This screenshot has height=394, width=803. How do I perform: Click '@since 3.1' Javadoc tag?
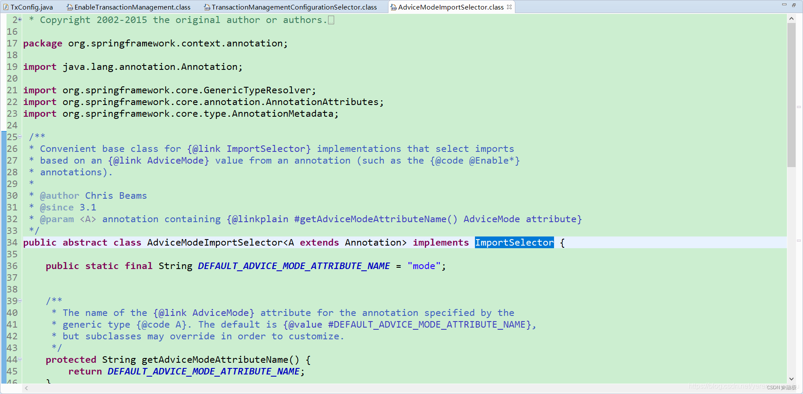(x=68, y=207)
